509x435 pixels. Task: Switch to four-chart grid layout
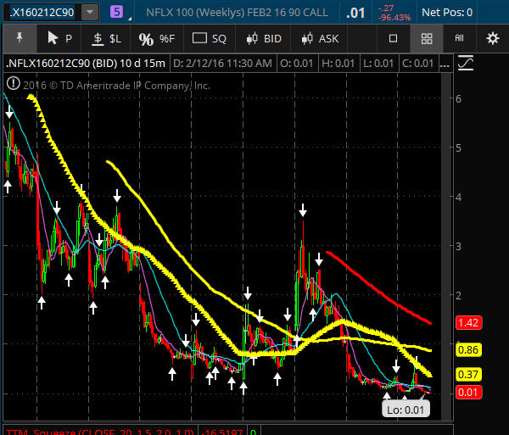pos(427,38)
